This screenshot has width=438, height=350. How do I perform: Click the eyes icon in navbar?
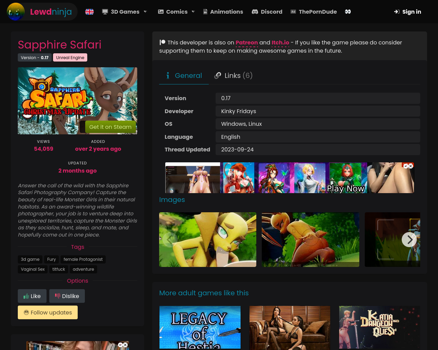pos(348,12)
